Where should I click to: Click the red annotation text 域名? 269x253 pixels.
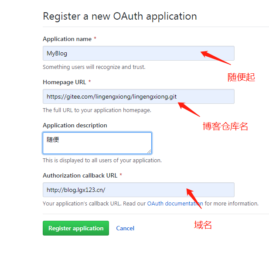203,225
